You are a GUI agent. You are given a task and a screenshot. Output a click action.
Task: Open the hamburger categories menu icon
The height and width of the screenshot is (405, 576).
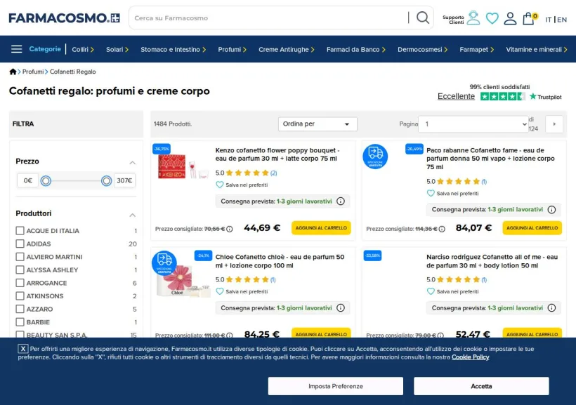[17, 49]
